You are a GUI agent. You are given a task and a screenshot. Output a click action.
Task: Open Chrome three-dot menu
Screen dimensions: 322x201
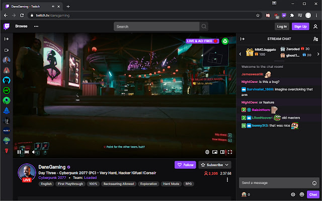click(316, 16)
